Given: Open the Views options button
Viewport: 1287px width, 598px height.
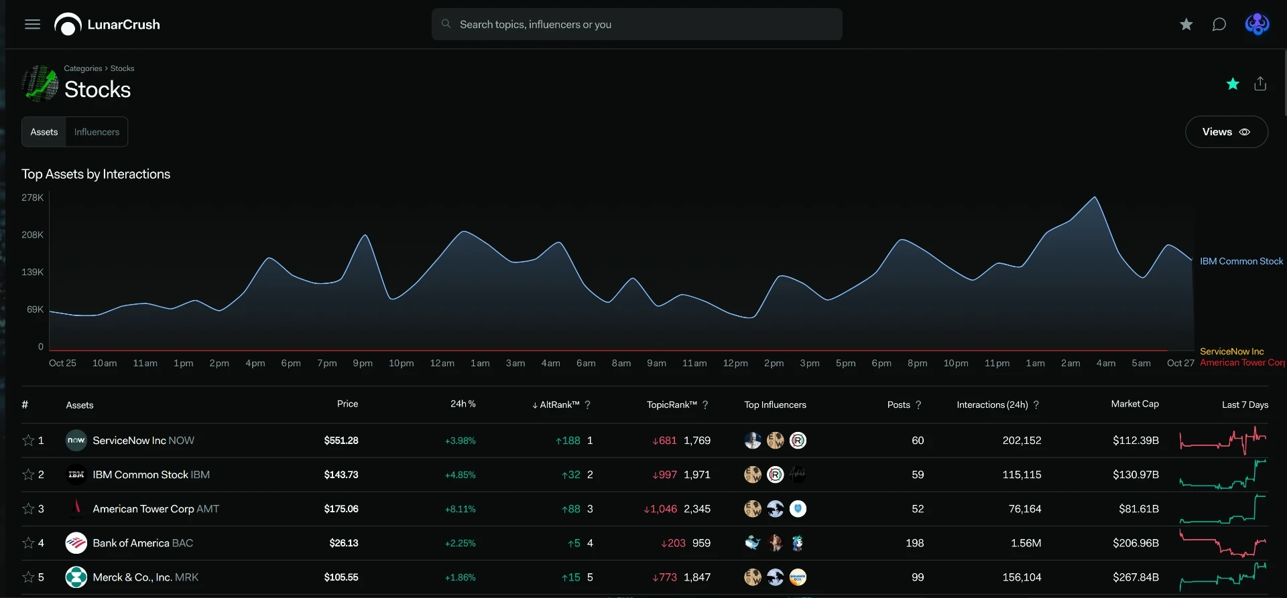Looking at the screenshot, I should pos(1226,132).
